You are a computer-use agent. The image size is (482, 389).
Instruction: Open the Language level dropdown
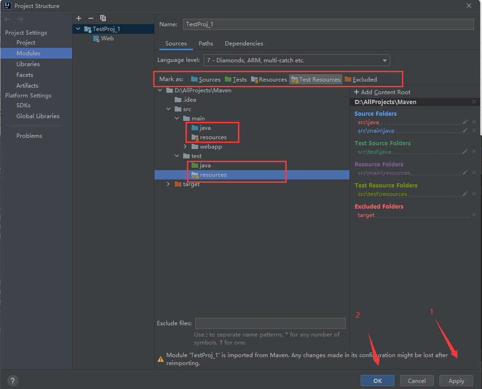click(x=297, y=60)
